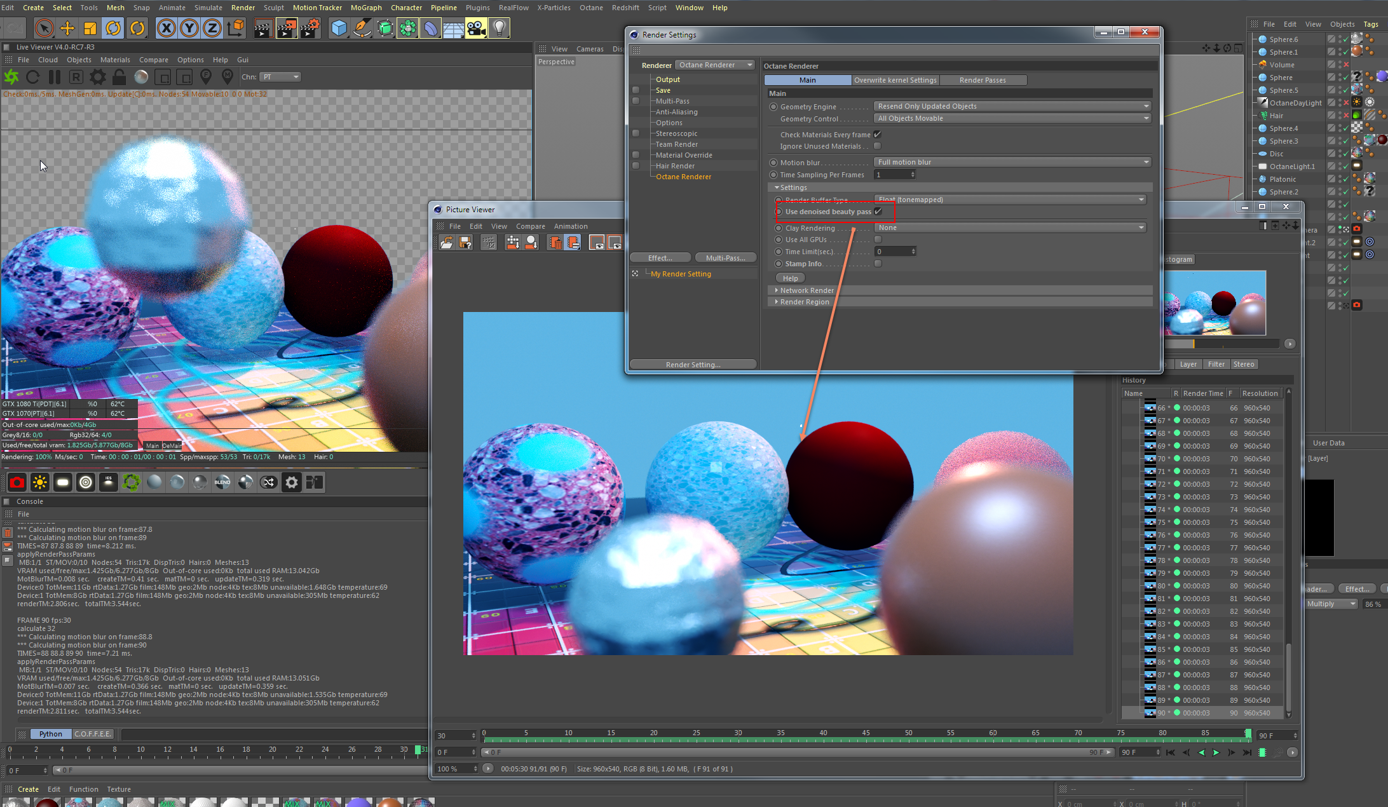Viewport: 1388px width, 807px height.
Task: Click the Rotate tool icon
Action: tap(113, 28)
